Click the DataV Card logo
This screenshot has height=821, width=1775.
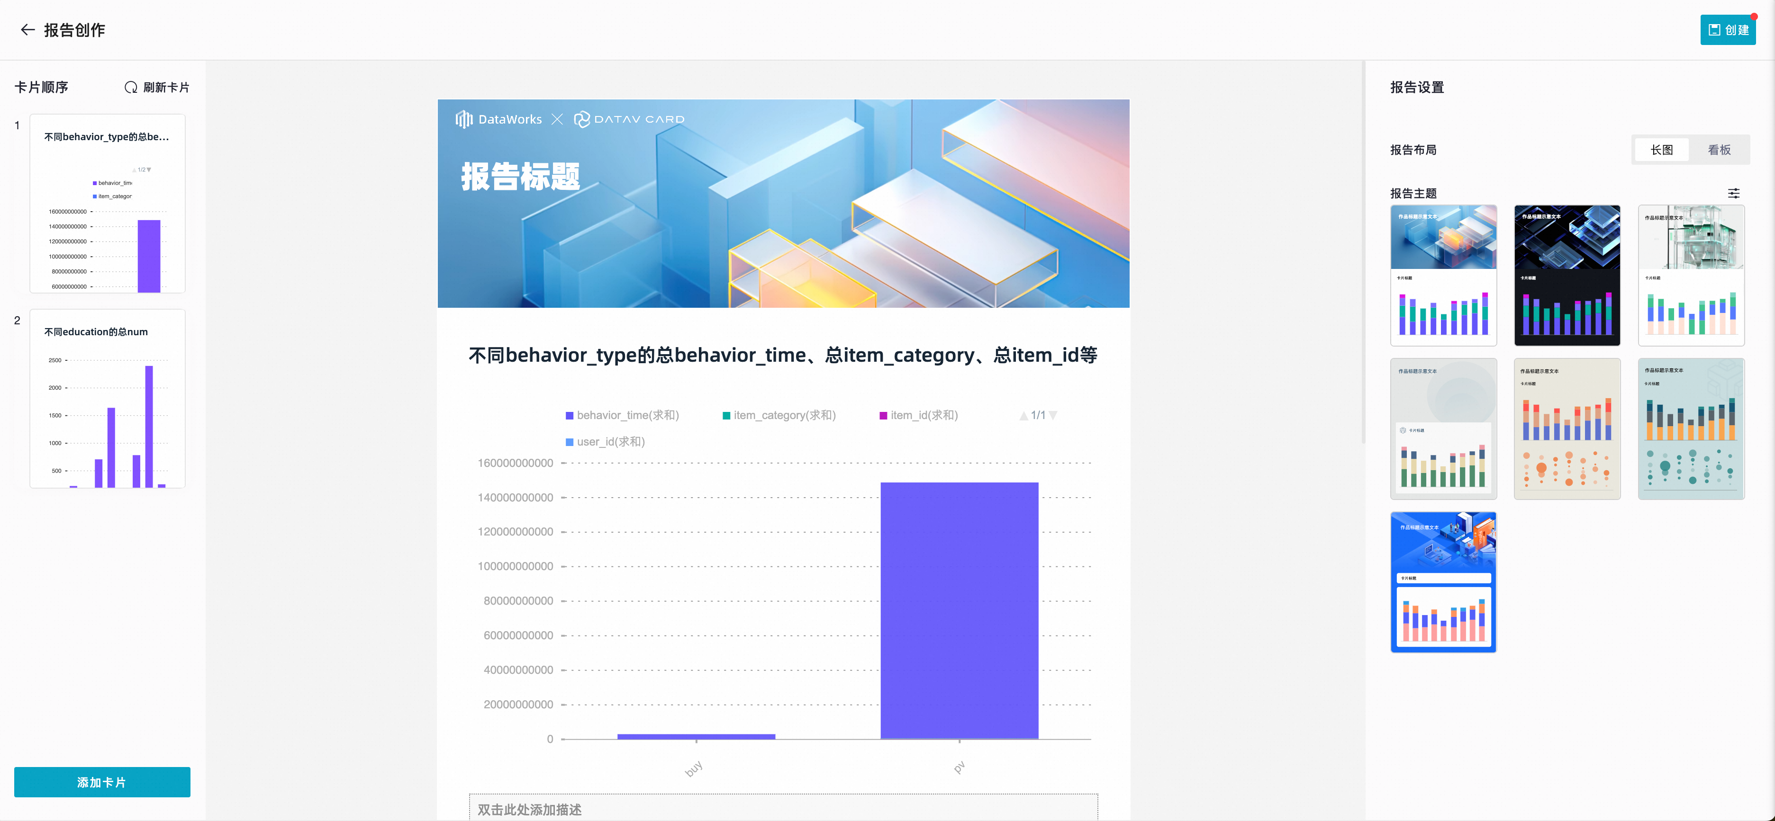(x=629, y=119)
